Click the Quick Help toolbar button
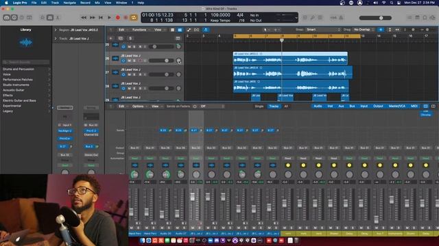The width and height of the screenshot is (439, 246). coord(21,18)
